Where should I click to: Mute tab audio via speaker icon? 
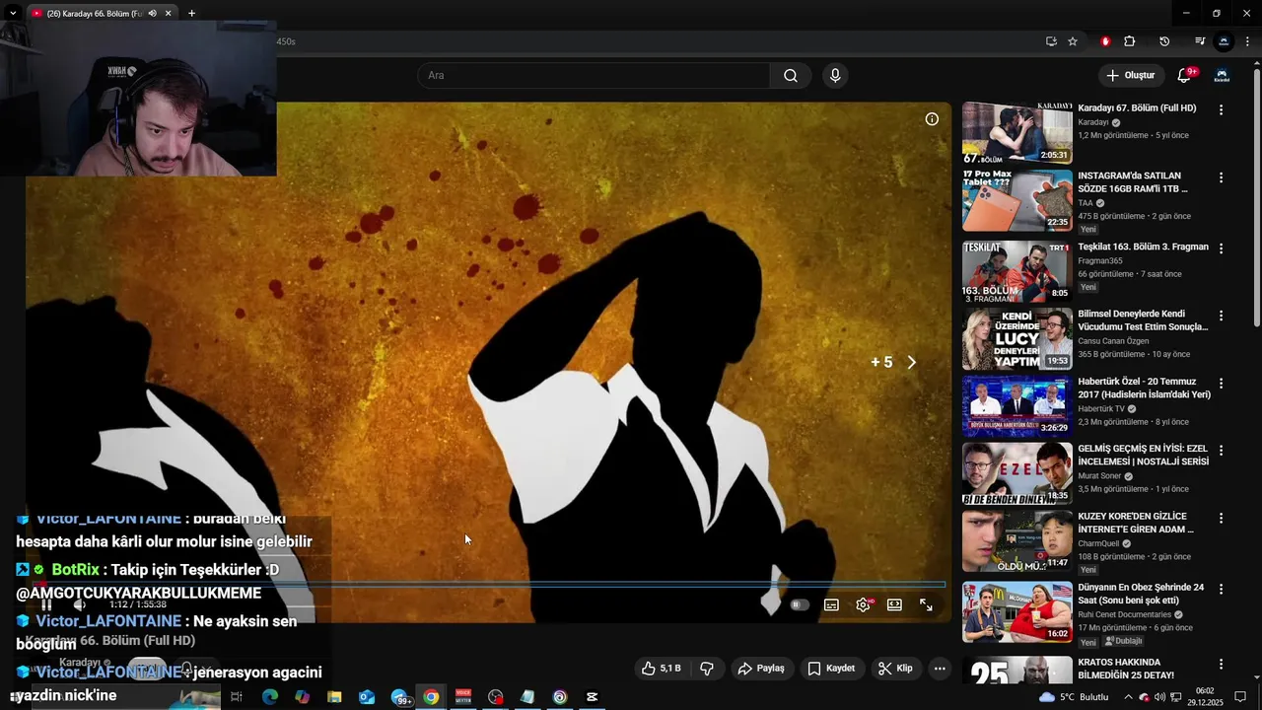coord(153,14)
